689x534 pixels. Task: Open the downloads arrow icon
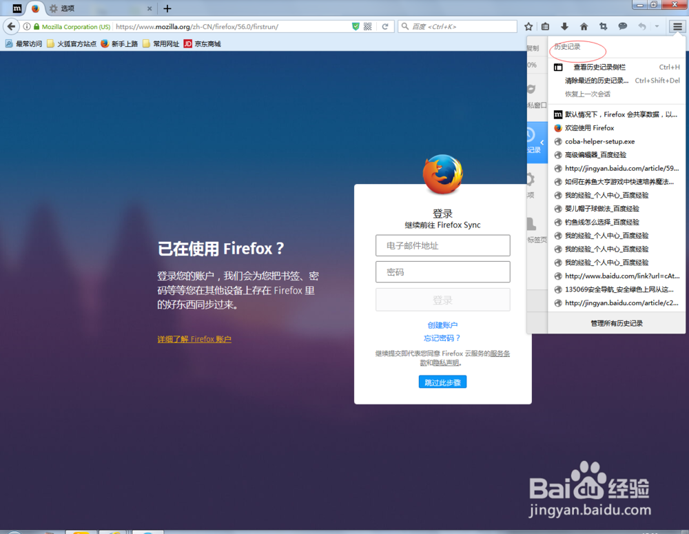point(565,26)
